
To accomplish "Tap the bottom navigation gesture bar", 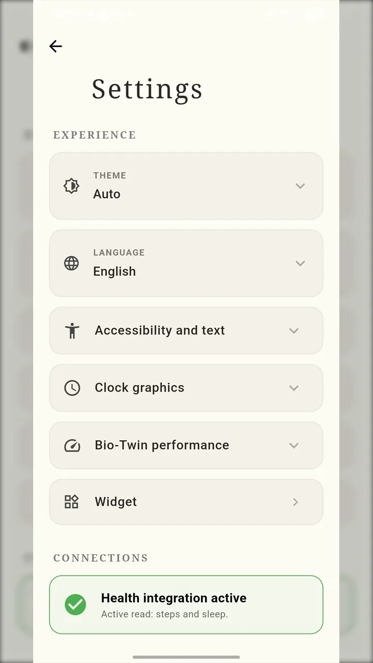I will [186, 657].
